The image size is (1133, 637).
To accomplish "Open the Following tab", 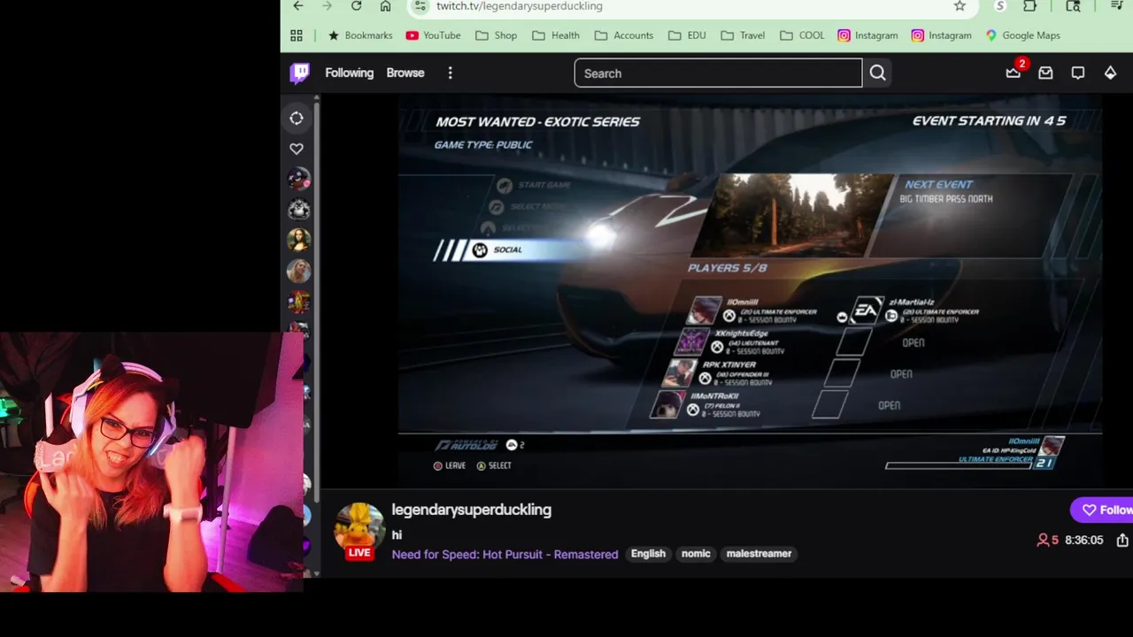I will (x=350, y=73).
